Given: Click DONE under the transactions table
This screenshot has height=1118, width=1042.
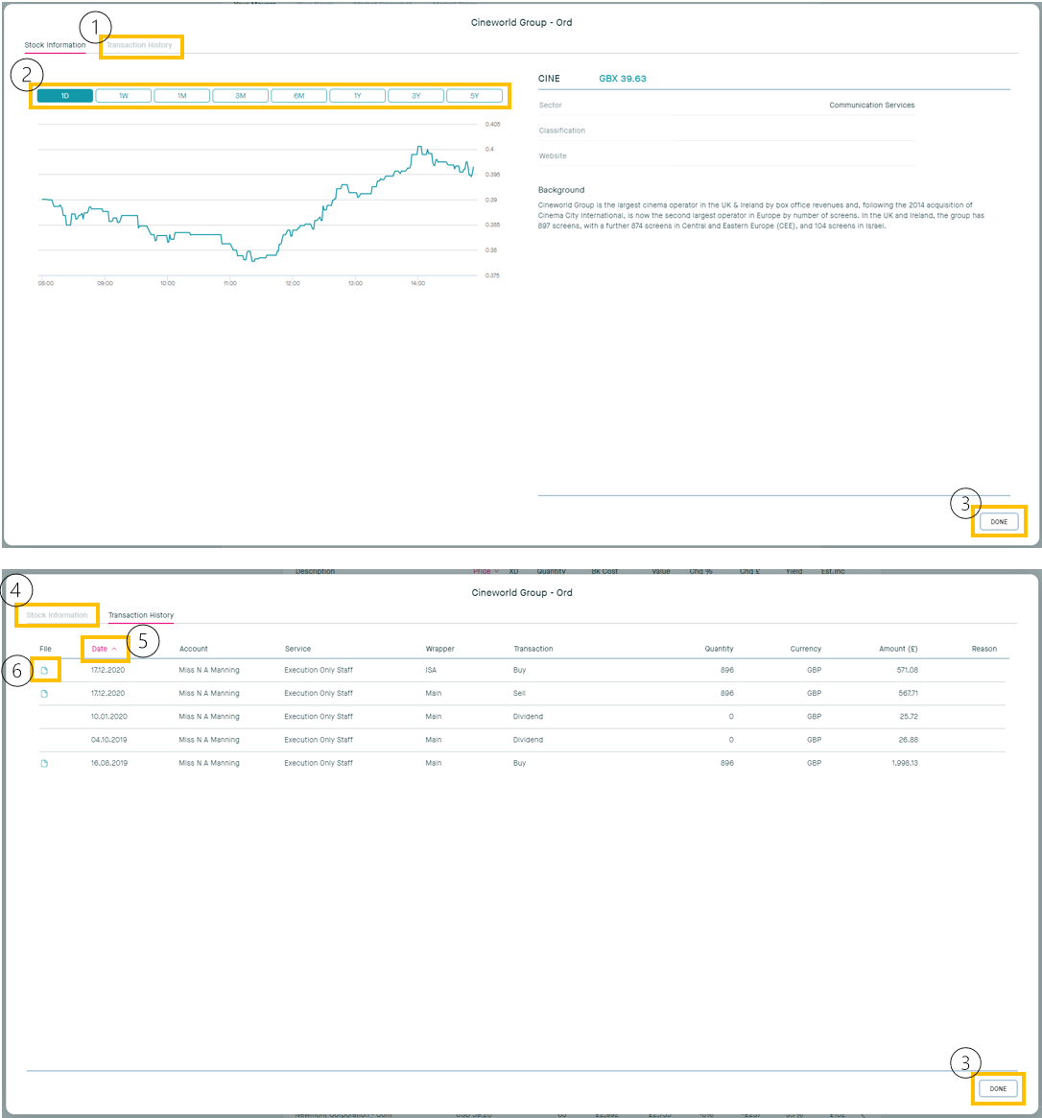Looking at the screenshot, I should pos(999,1088).
